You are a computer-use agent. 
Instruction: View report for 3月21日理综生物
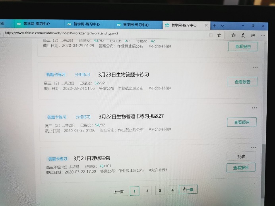241,168
